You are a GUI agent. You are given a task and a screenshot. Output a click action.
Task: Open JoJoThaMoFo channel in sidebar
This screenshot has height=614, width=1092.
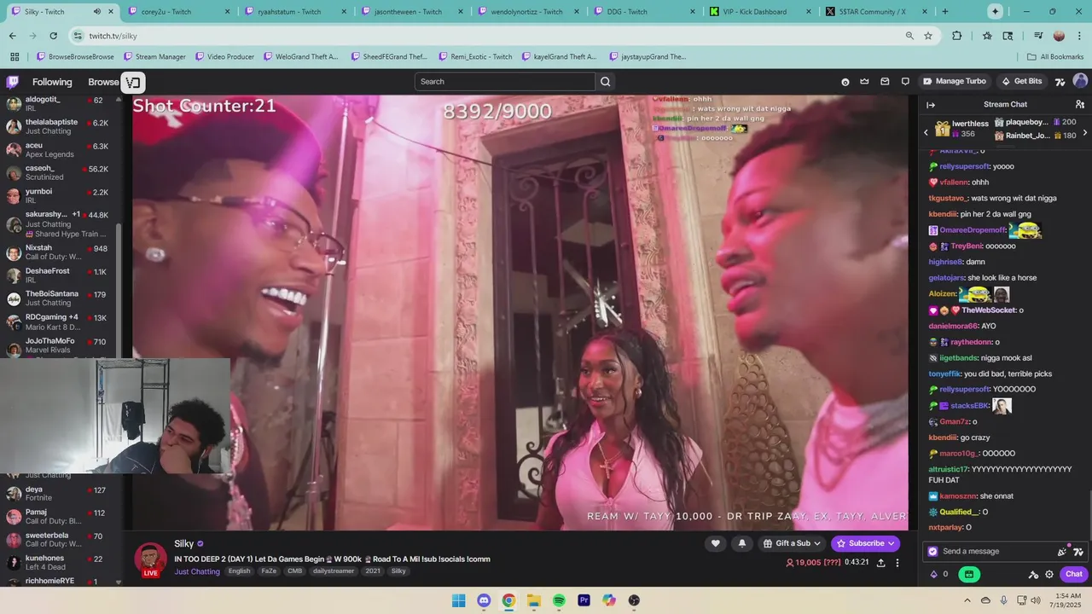click(x=60, y=345)
